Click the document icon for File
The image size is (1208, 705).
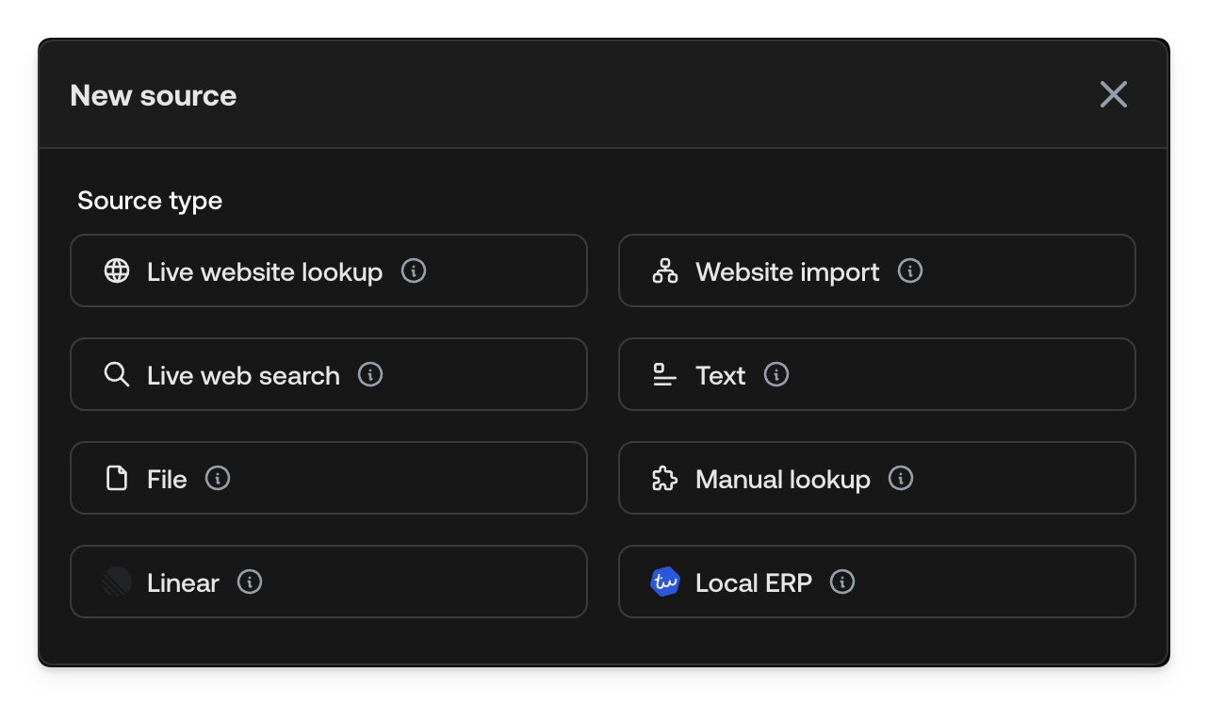click(x=117, y=479)
